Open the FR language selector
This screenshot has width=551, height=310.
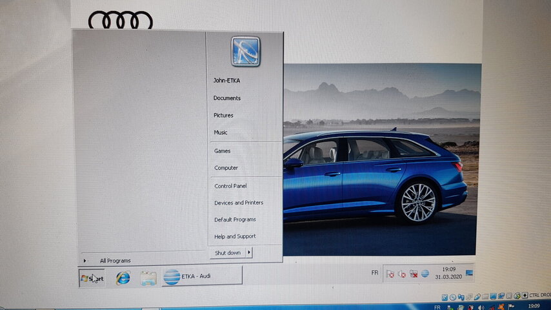(x=375, y=273)
